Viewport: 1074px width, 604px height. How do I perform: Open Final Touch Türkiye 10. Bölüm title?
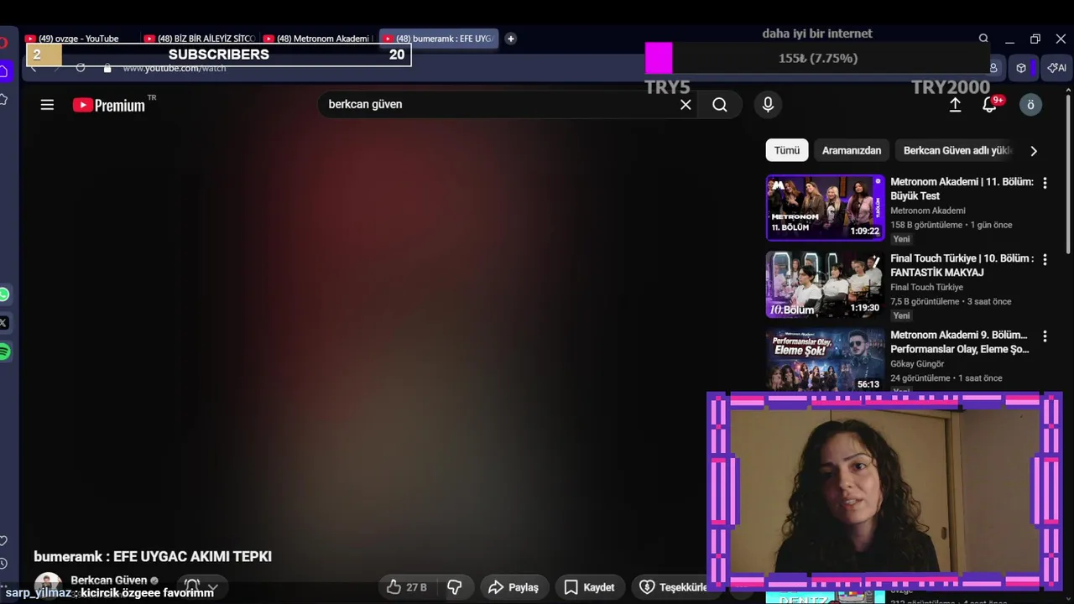(x=962, y=265)
